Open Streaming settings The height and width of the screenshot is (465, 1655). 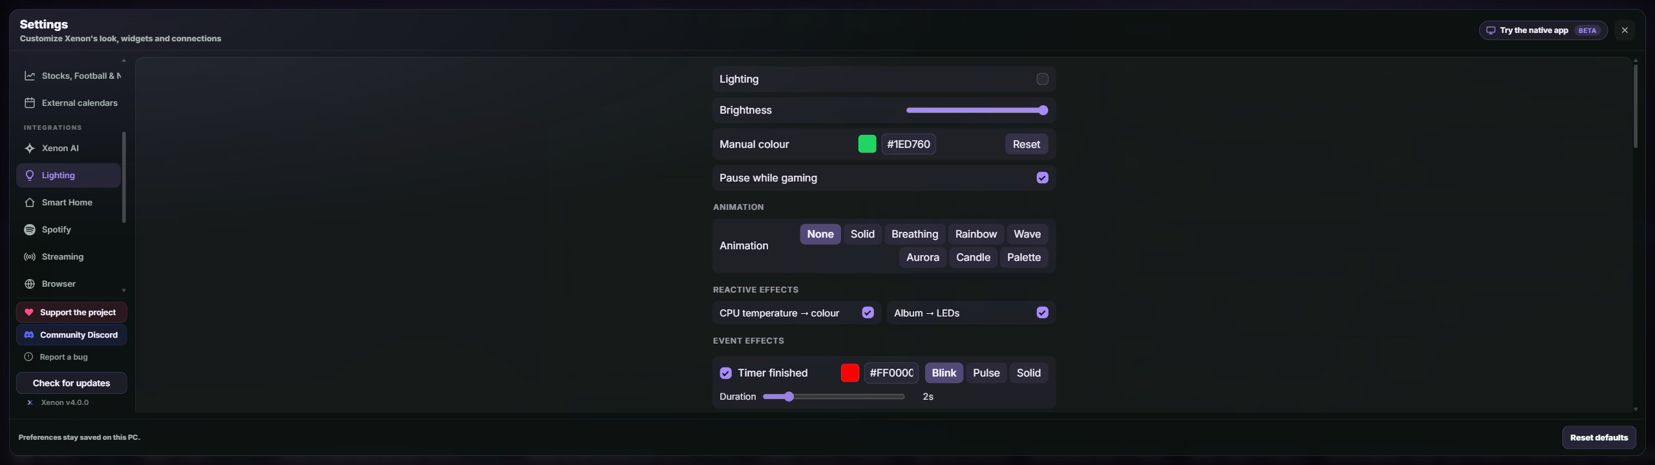click(69, 256)
